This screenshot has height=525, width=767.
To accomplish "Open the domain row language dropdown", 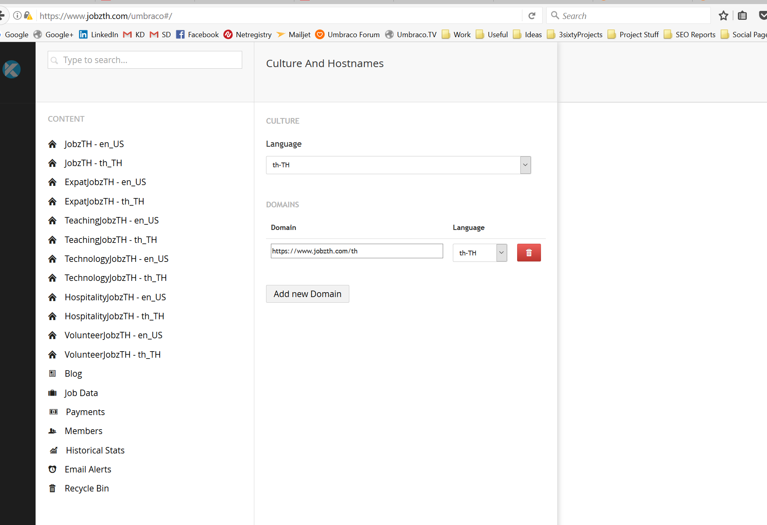I will tap(480, 253).
